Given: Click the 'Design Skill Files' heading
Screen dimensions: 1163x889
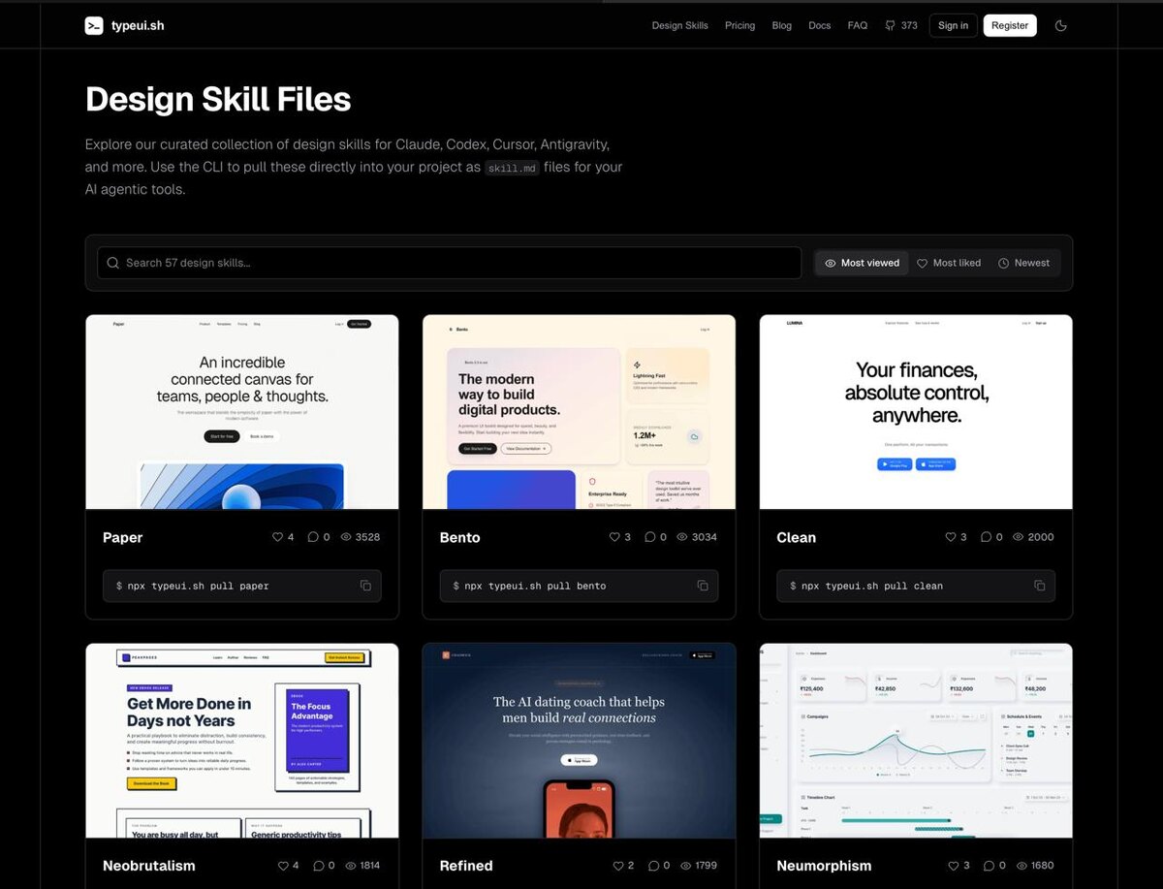Looking at the screenshot, I should [218, 99].
